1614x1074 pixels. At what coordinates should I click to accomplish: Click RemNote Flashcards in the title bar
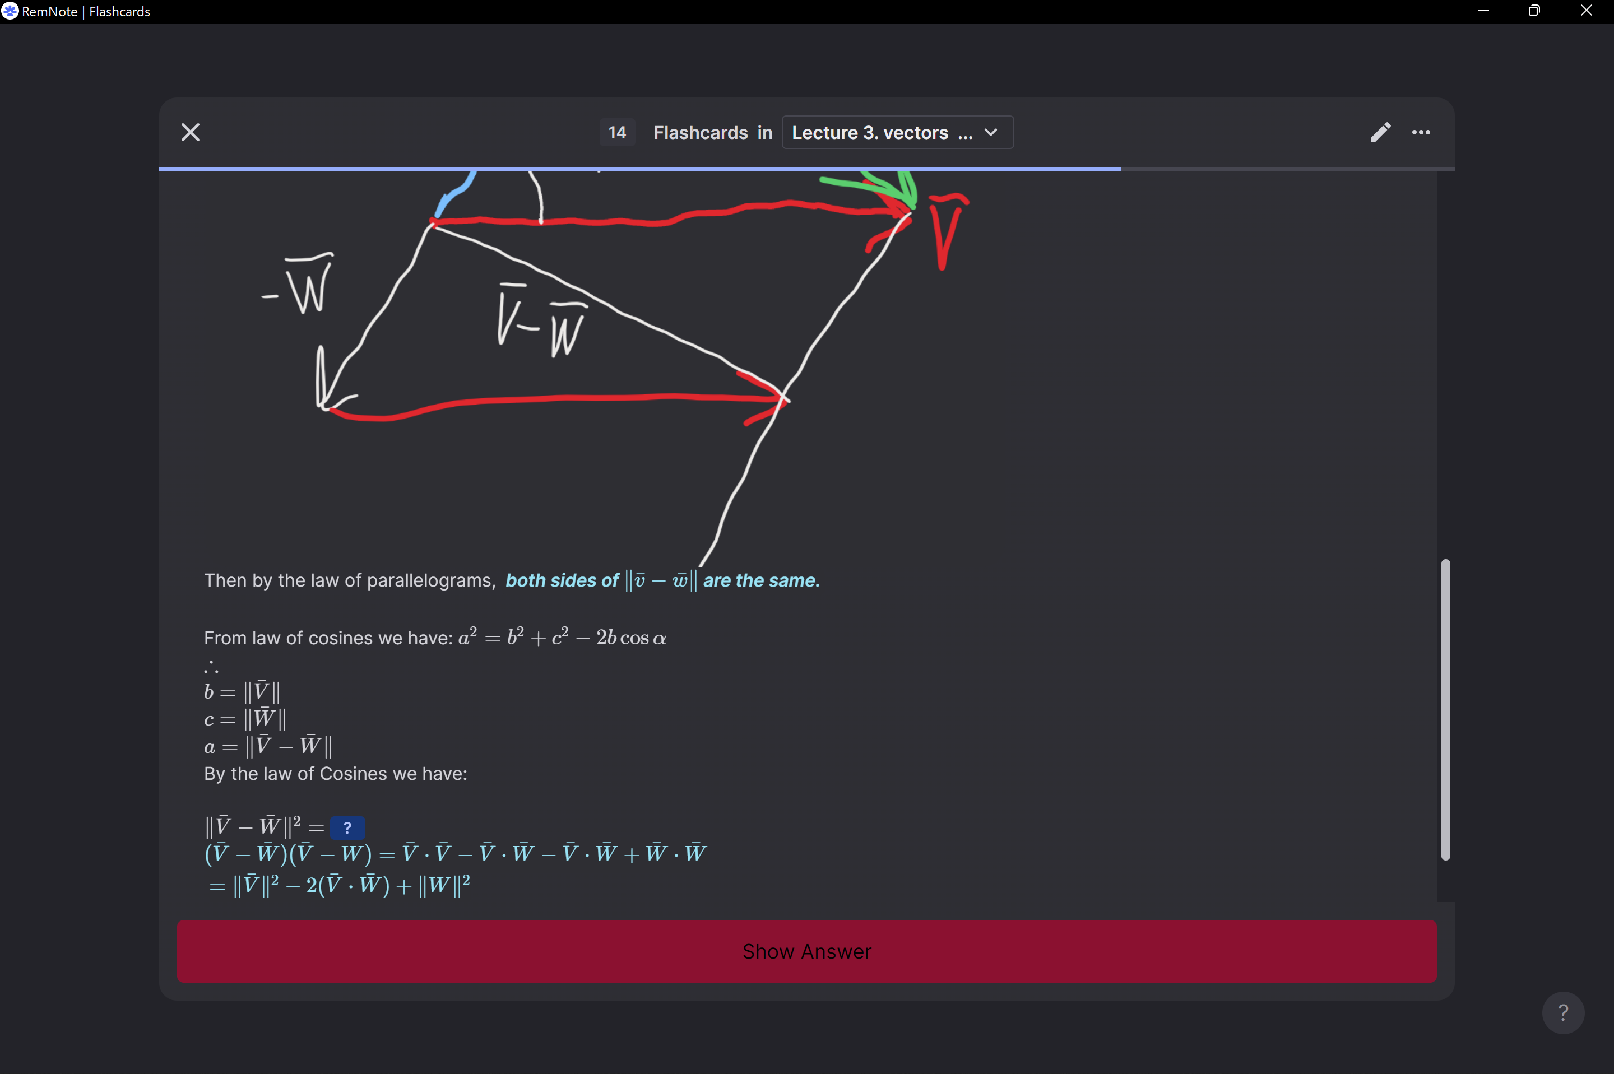click(x=80, y=10)
